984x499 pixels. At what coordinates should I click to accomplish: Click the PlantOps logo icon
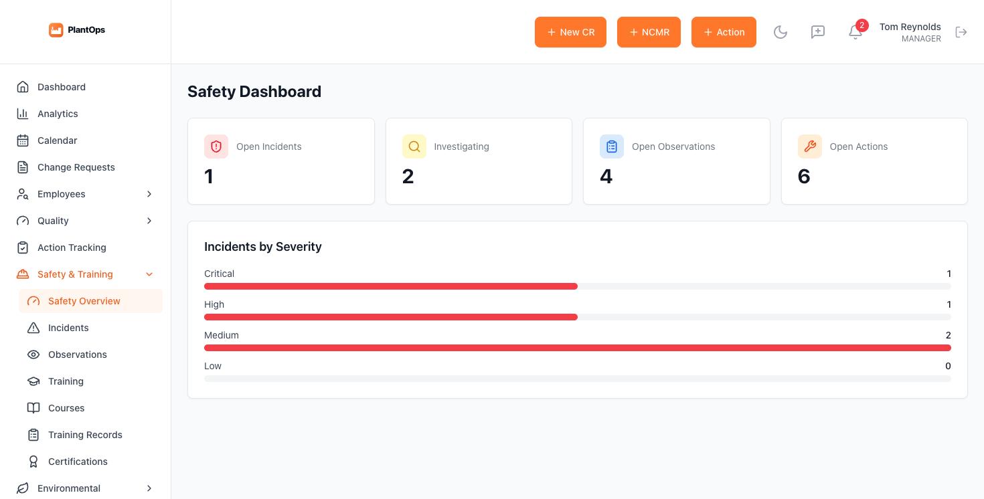(56, 29)
